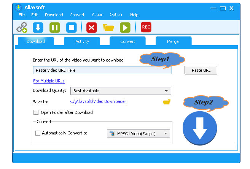Enable Open Folder after Download checkbox
The image size is (250, 169).
[36, 112]
